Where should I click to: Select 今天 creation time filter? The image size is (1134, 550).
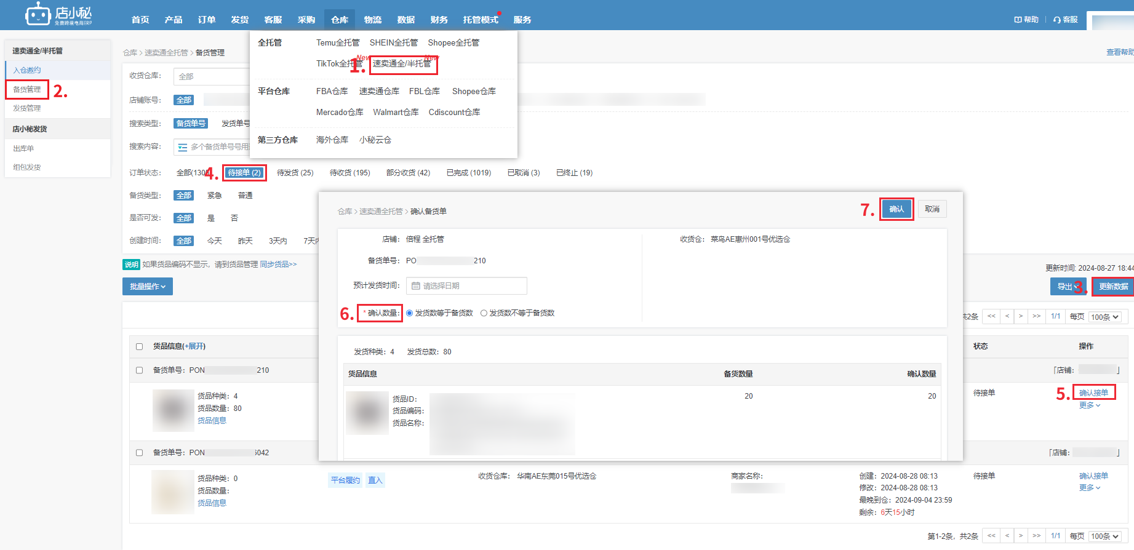(215, 241)
